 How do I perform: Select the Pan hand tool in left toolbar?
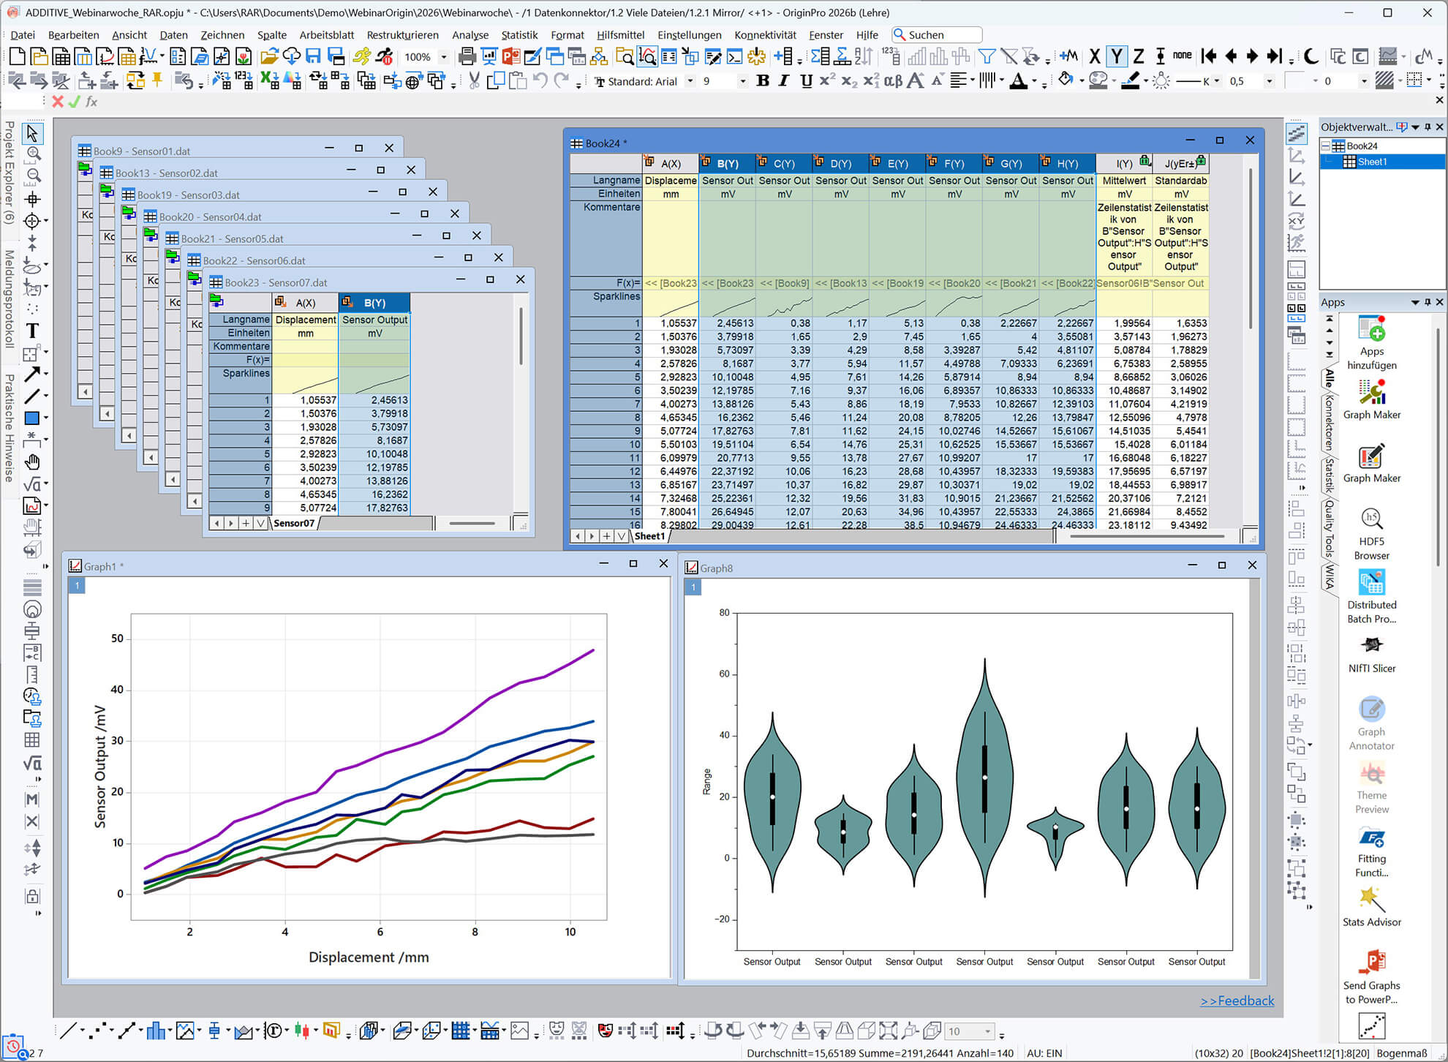(31, 462)
